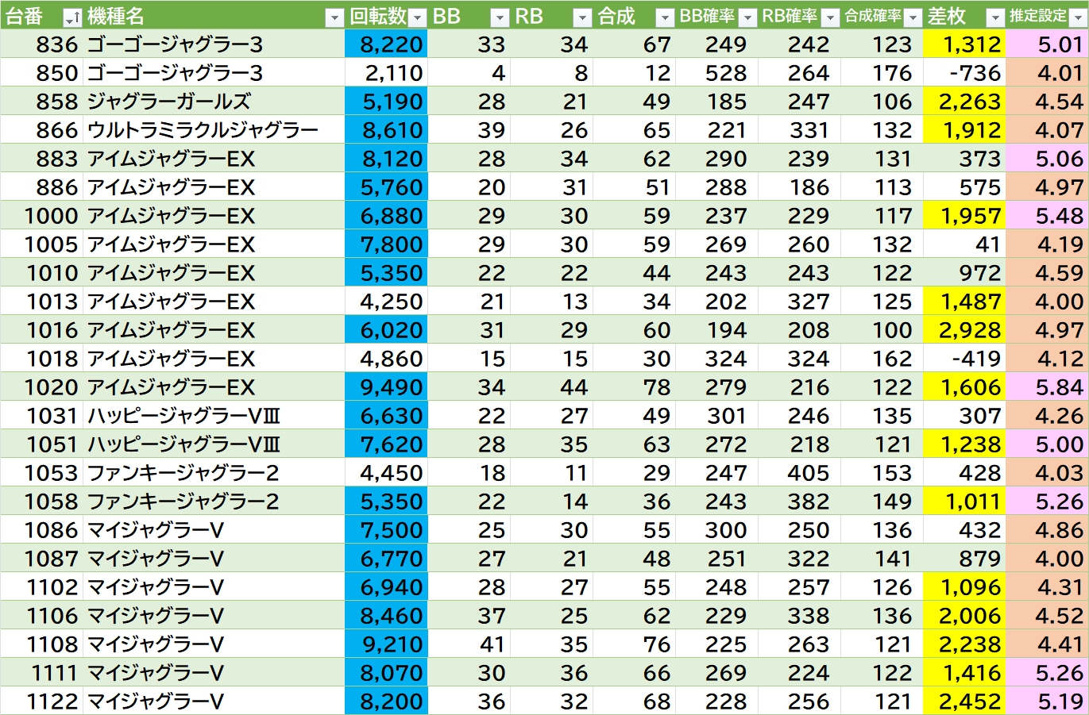Select RB確率 cell showing 405

click(799, 473)
